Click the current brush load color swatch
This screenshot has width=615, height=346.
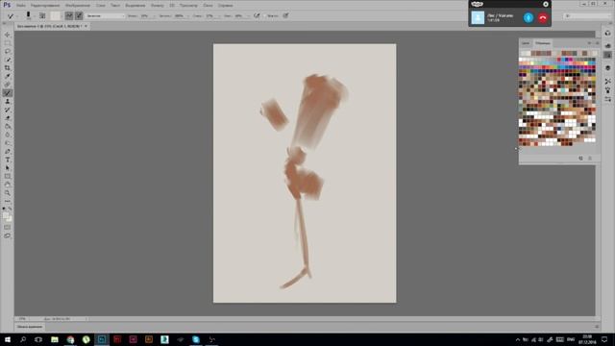tap(56, 15)
